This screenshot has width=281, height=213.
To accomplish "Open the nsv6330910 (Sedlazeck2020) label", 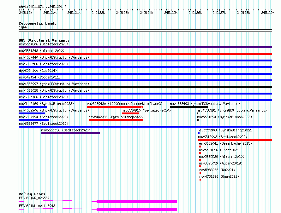I will tap(146, 110).
